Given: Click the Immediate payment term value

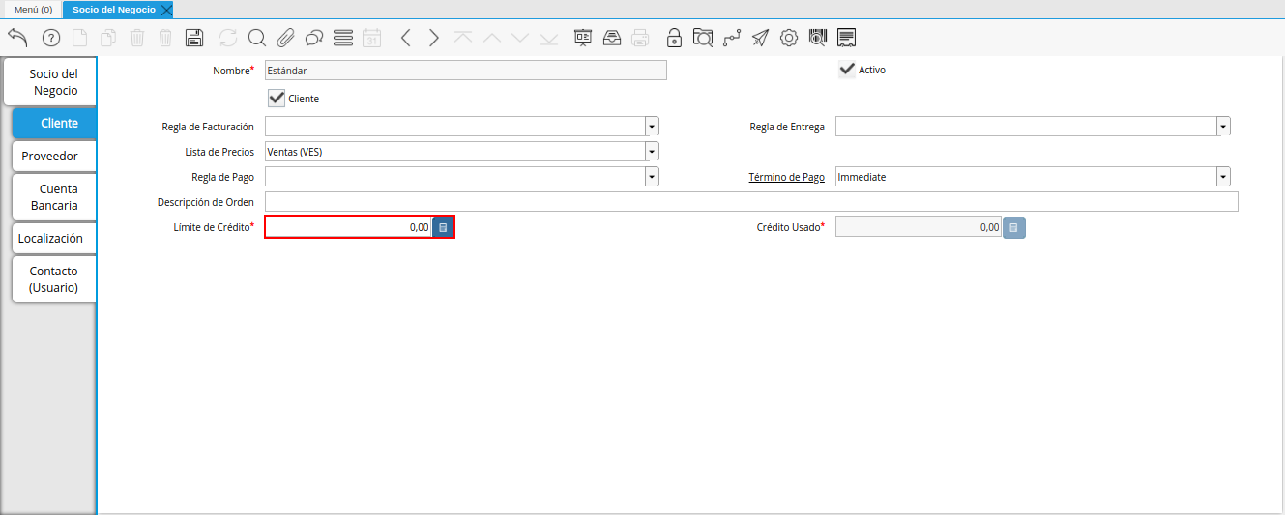Looking at the screenshot, I should (862, 177).
